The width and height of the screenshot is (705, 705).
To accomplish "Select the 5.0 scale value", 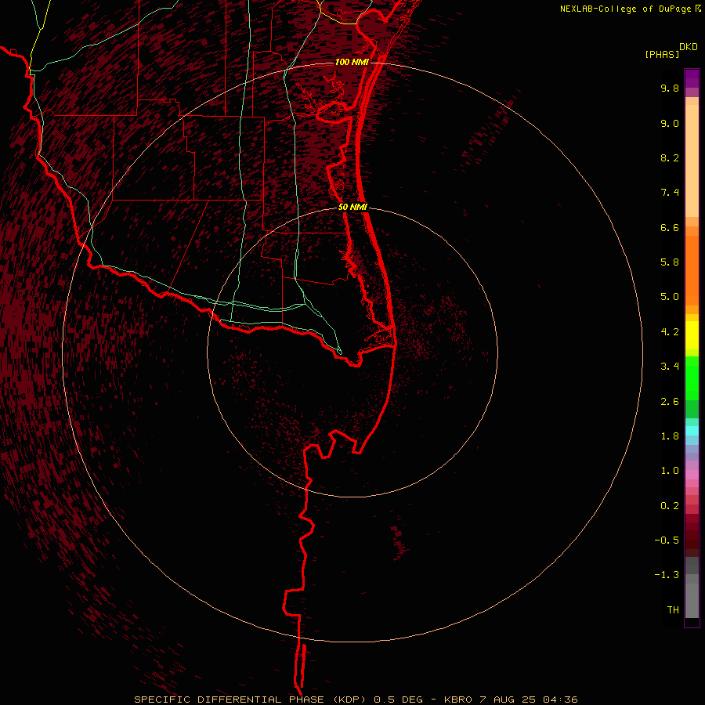I will 670,297.
